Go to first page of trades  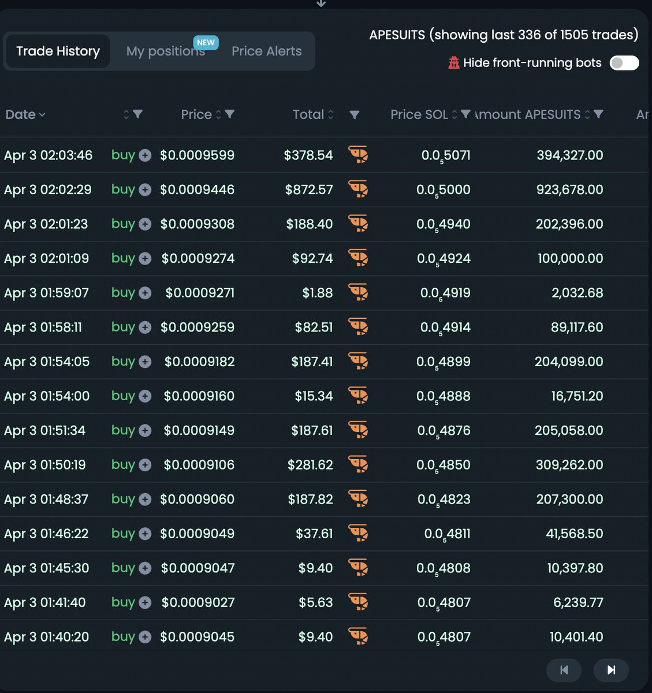click(x=564, y=669)
